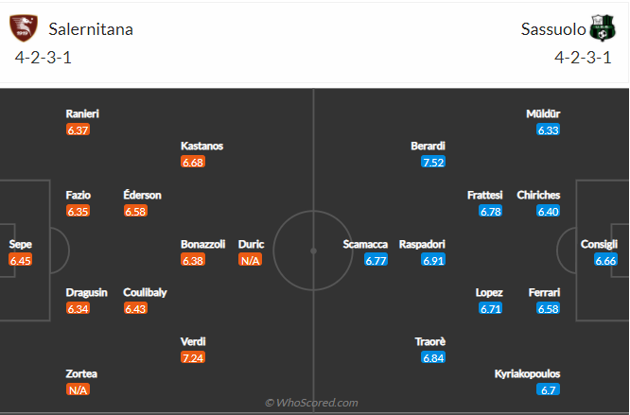Select player Bonazzoli on the pitch
This screenshot has height=415, width=630.
pyautogui.click(x=203, y=244)
